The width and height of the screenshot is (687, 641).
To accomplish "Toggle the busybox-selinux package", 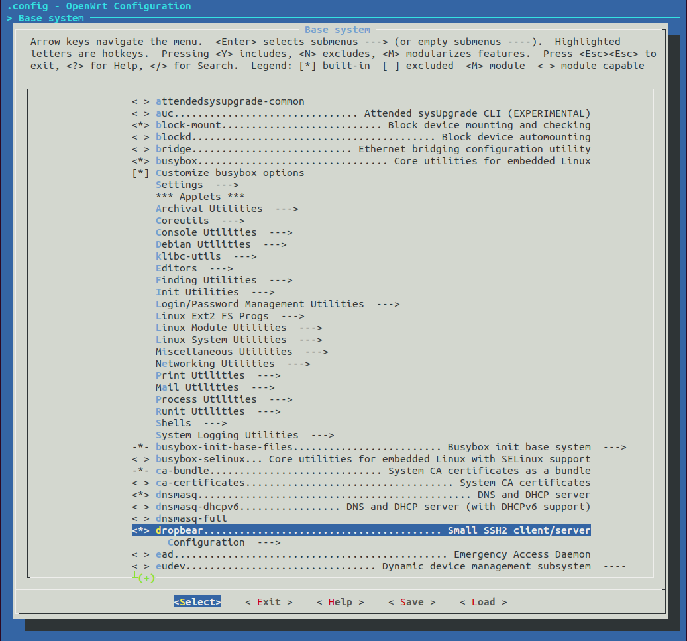I will [361, 459].
